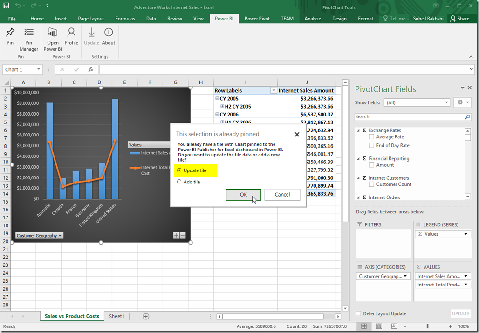Collapse the ribbon with the arrow
This screenshot has height=333, width=479.
point(471,57)
